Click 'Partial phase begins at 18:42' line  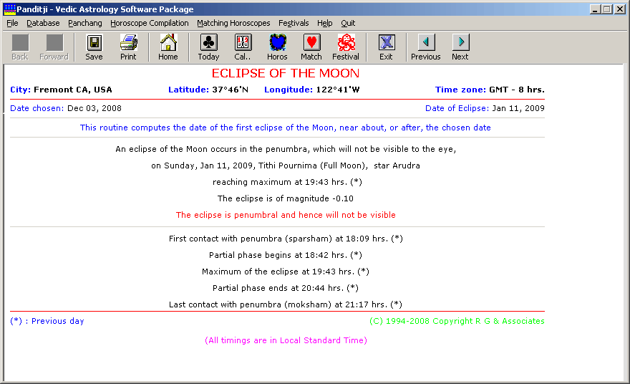[286, 255]
